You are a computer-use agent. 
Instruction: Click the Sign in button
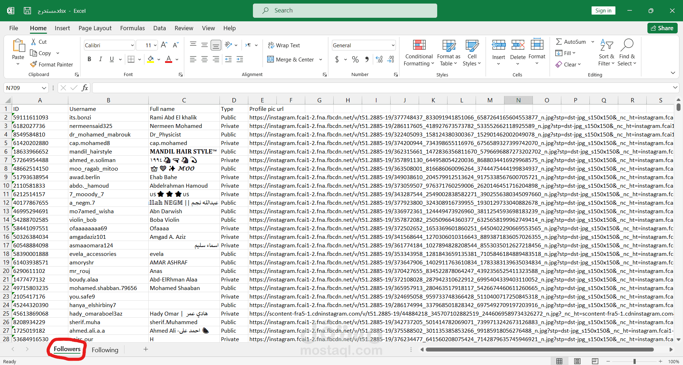(603, 11)
